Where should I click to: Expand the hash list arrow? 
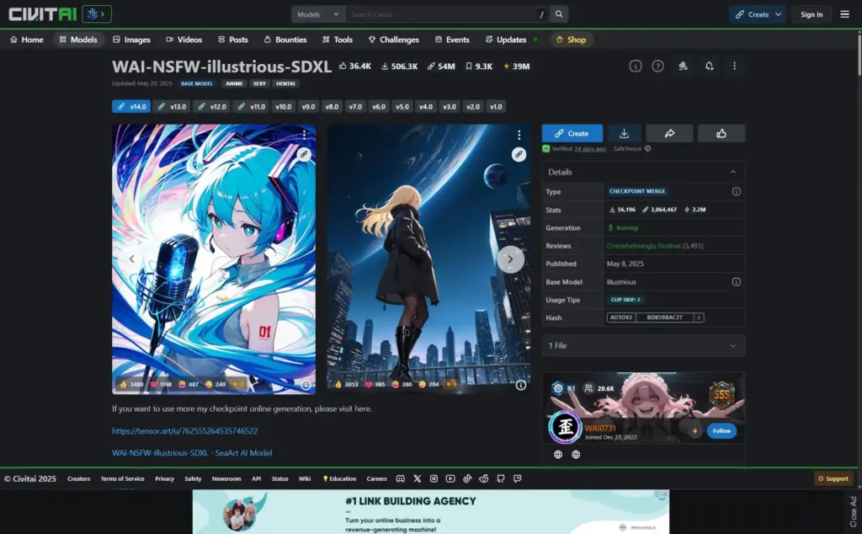(x=699, y=318)
